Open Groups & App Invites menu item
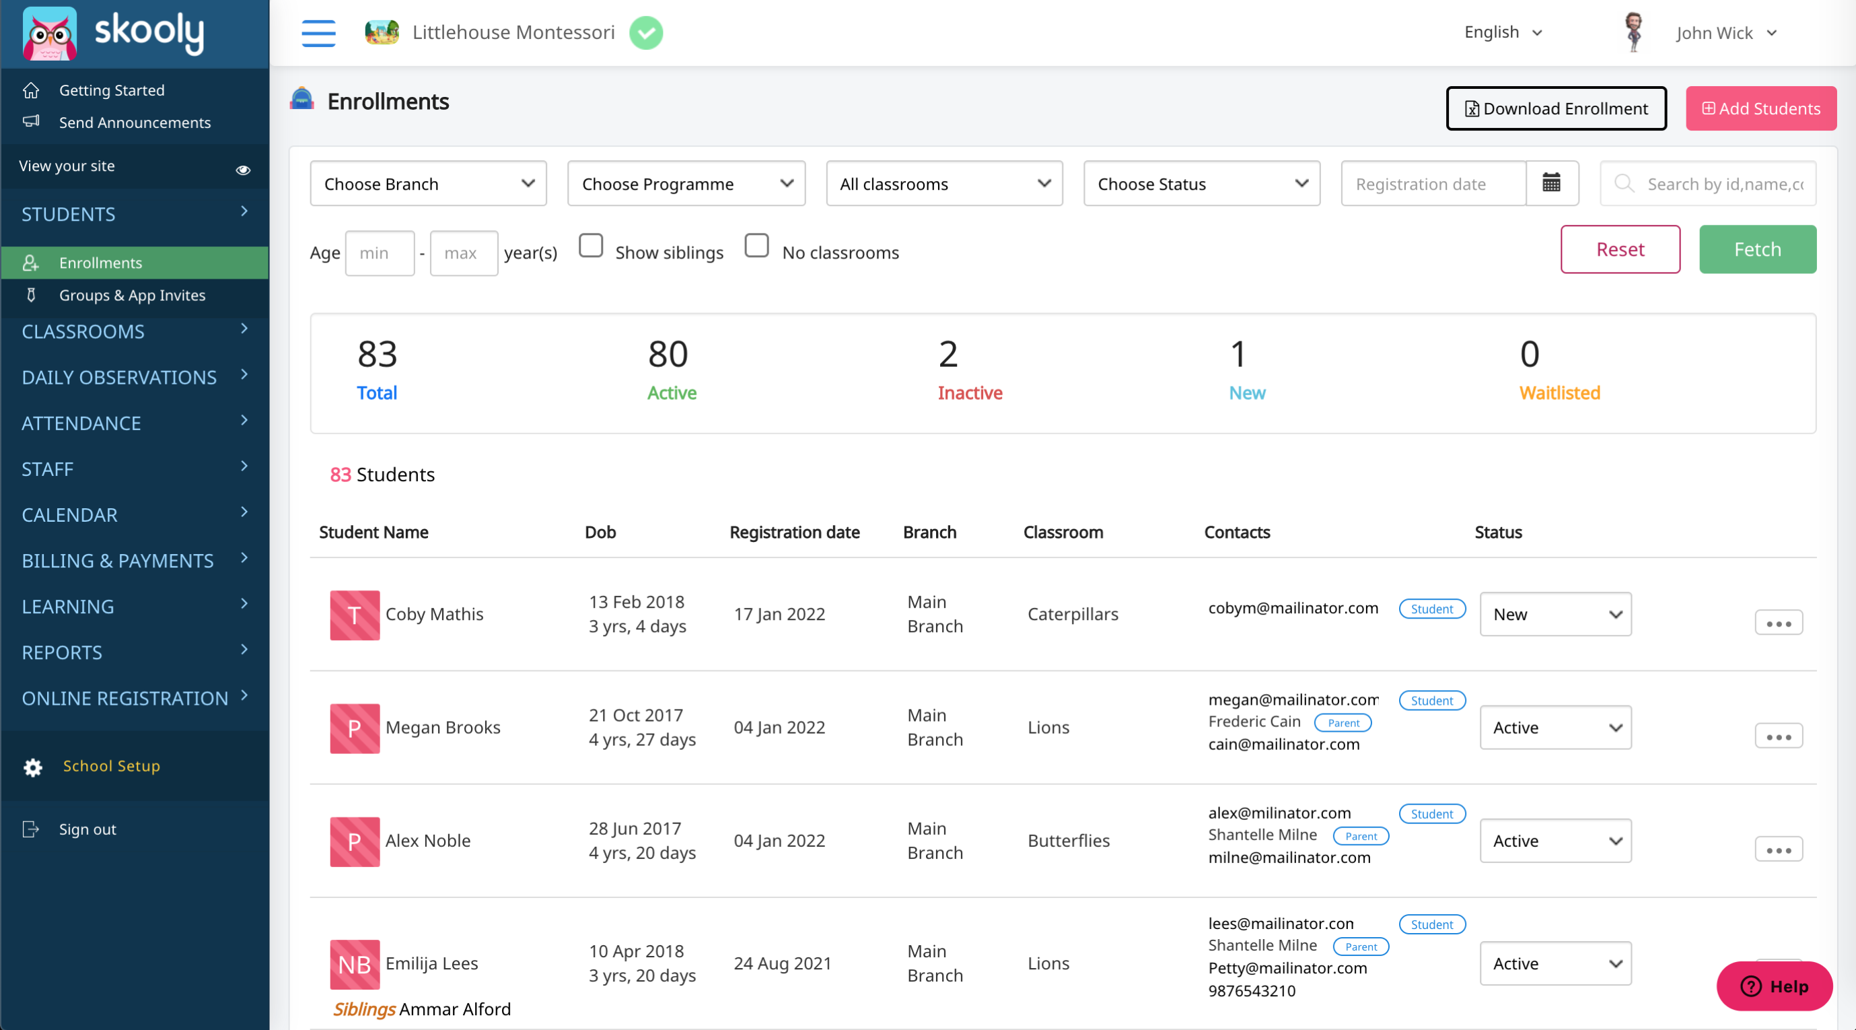 coord(132,295)
